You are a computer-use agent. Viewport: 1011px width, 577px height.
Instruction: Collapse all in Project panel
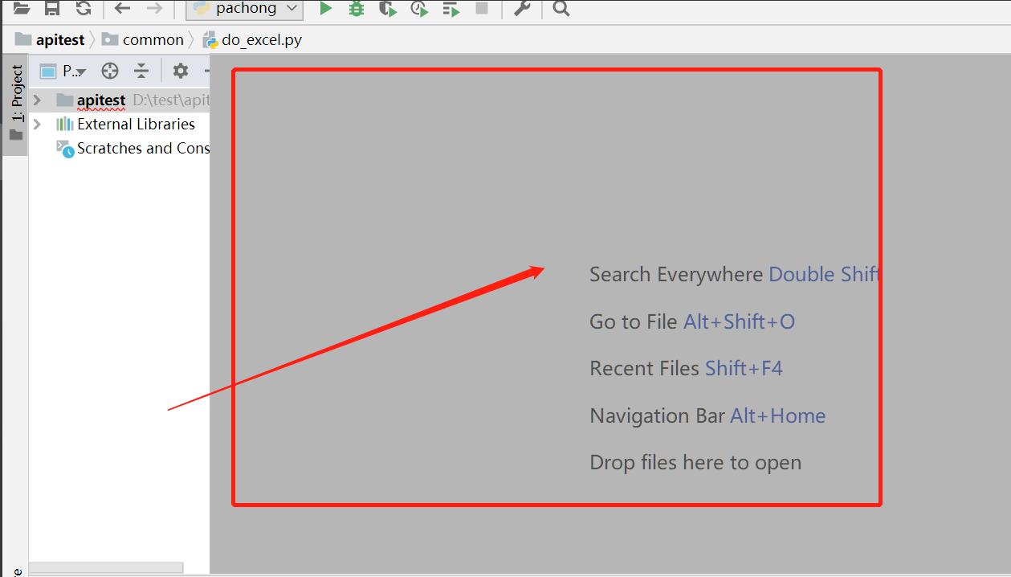pyautogui.click(x=141, y=71)
